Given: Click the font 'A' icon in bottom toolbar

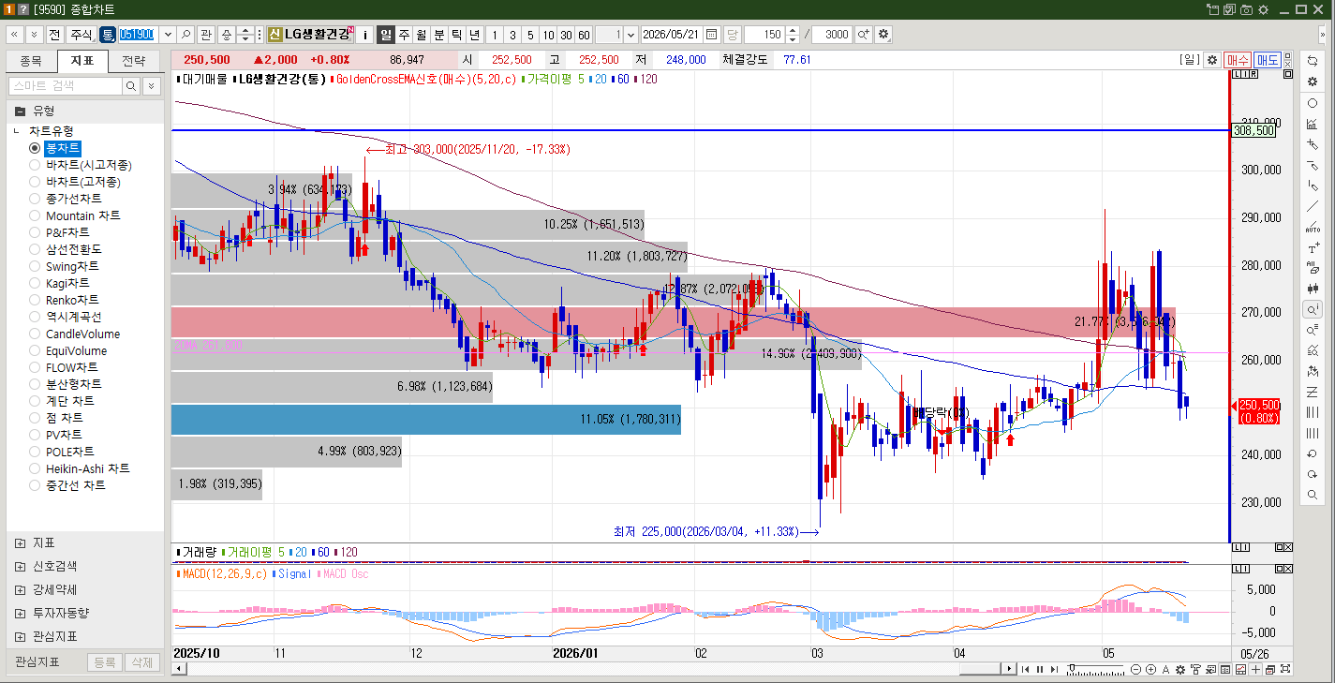Looking at the screenshot, I should point(1166,669).
